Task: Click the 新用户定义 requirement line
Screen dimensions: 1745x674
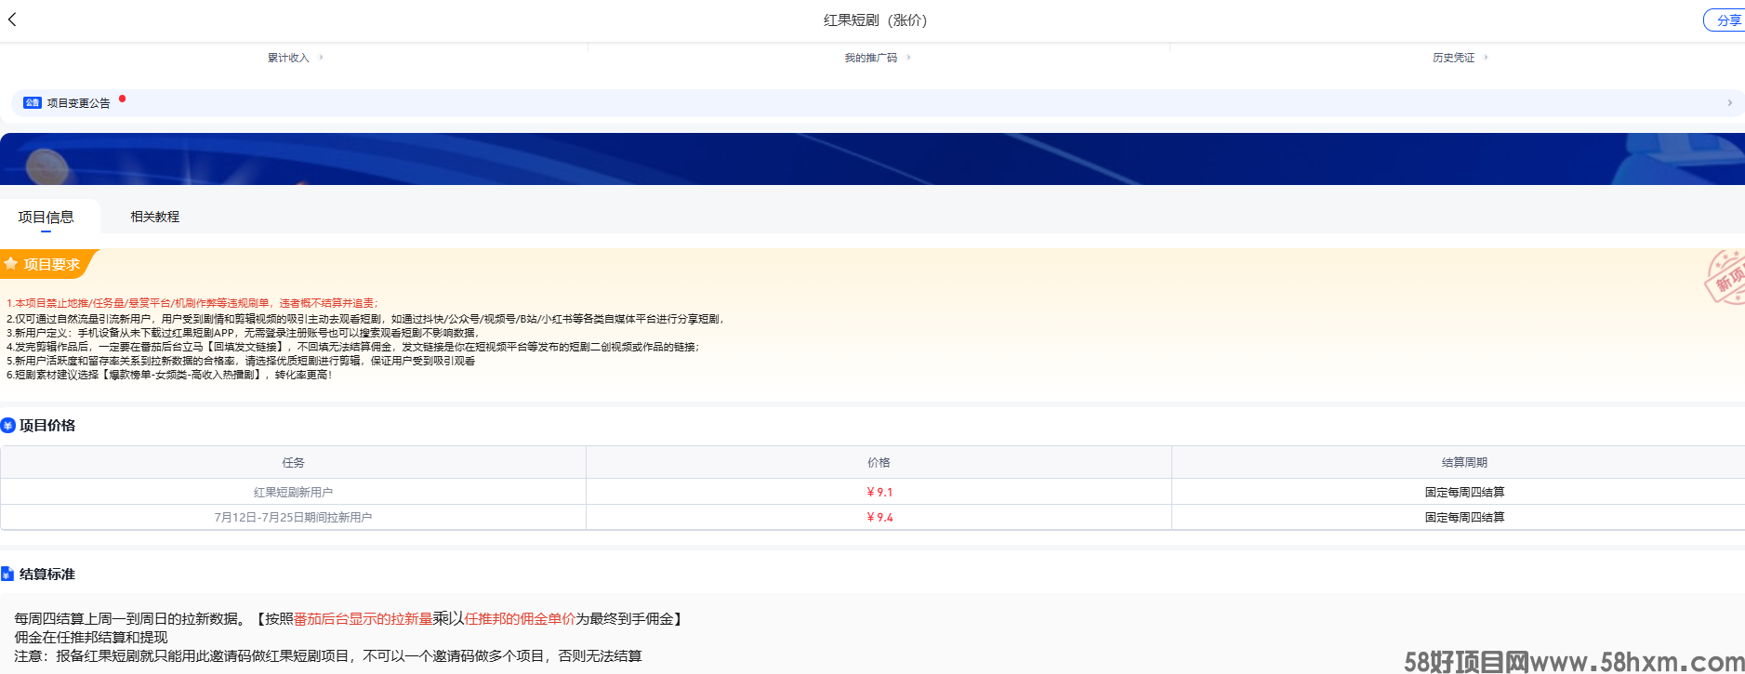Action: [x=243, y=332]
